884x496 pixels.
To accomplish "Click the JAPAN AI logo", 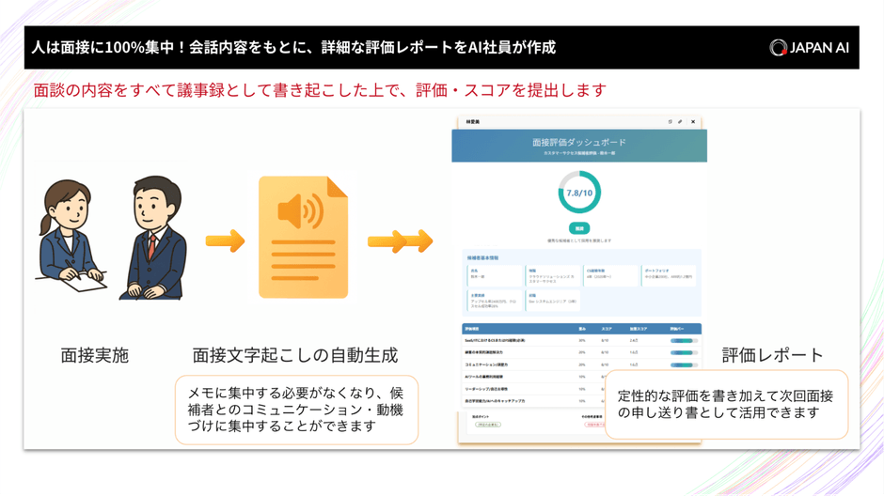I will pos(809,48).
